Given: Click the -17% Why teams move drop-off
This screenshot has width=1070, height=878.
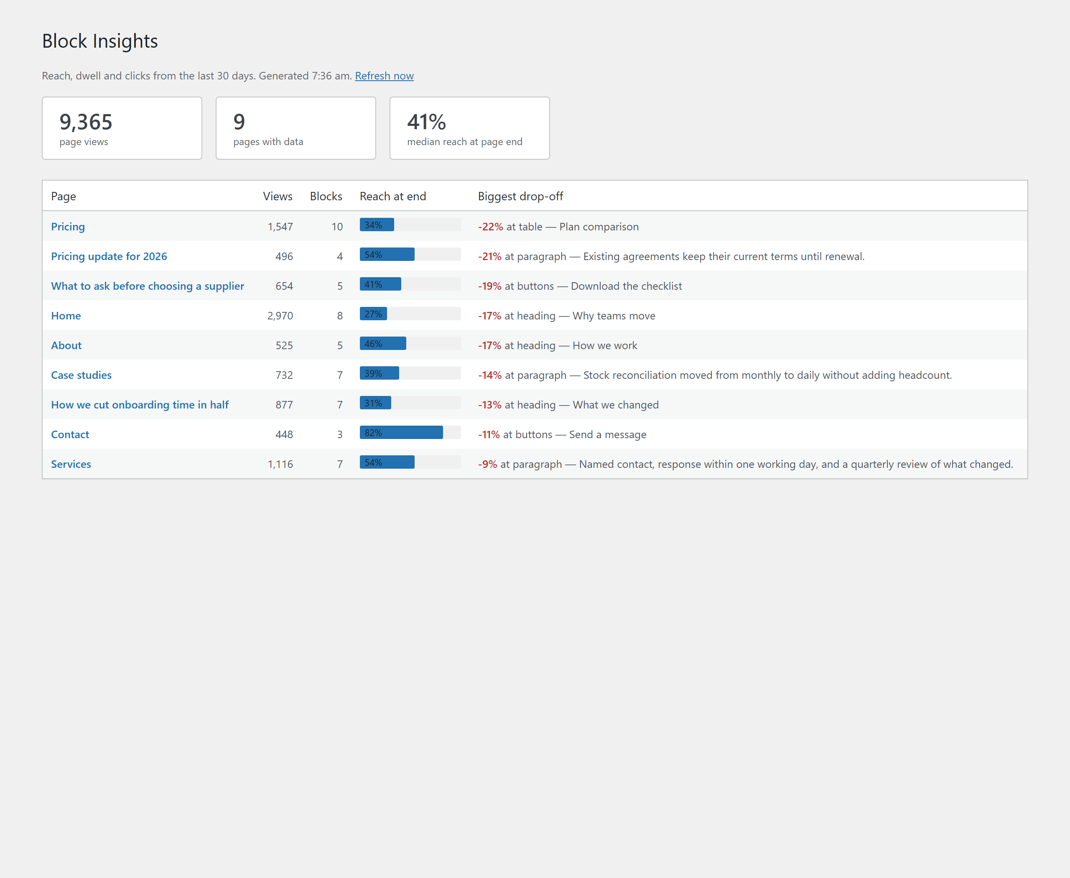Looking at the screenshot, I should click(566, 316).
